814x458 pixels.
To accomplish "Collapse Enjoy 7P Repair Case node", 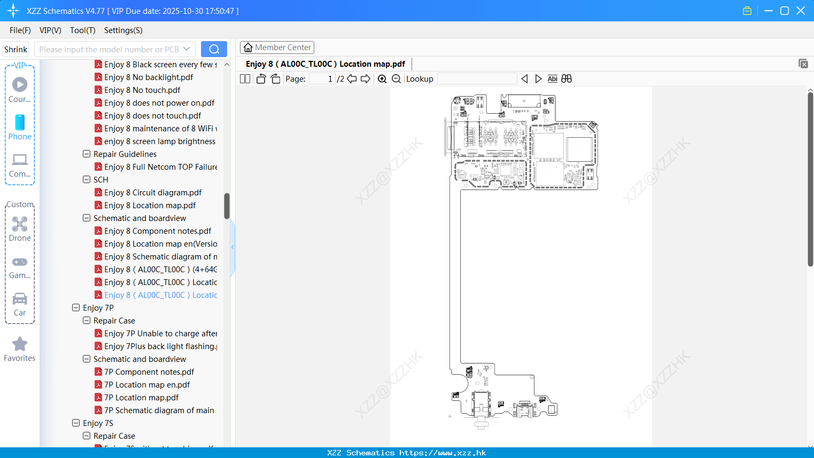I will click(x=87, y=320).
